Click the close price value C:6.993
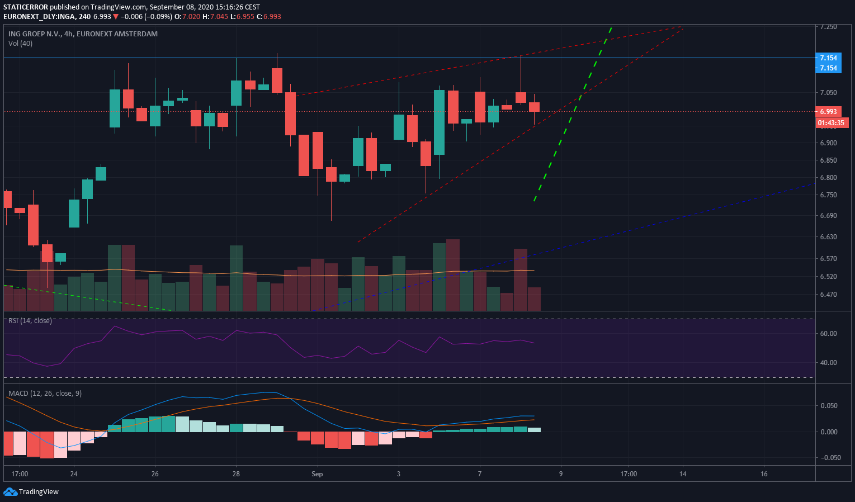Screen dimensions: 855x502 (268, 17)
